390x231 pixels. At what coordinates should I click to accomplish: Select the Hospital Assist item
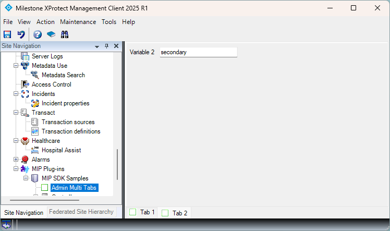(61, 150)
